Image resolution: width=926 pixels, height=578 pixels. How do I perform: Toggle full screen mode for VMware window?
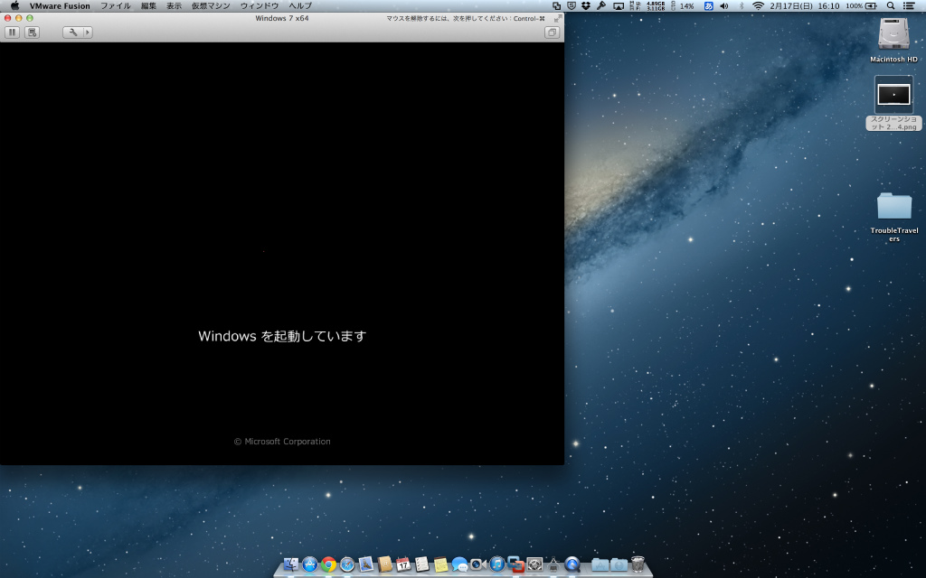pyautogui.click(x=557, y=18)
